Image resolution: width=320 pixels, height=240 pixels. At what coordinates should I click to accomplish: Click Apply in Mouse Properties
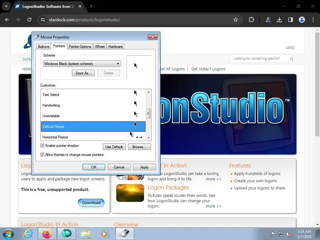click(144, 167)
